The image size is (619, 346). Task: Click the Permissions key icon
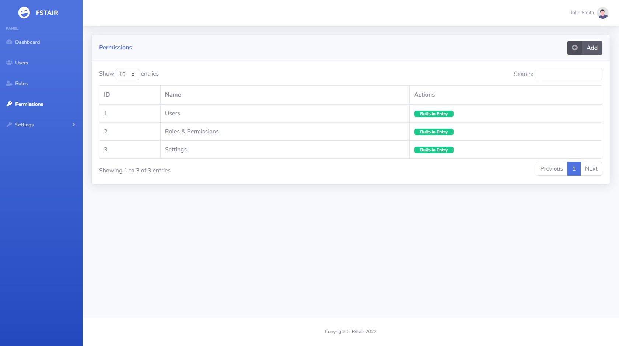tap(9, 104)
